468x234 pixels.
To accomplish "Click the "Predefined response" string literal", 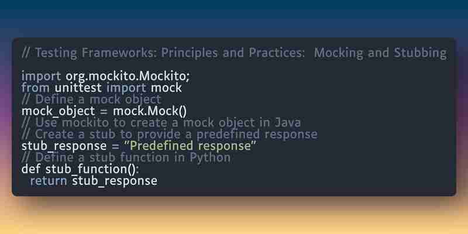I will pos(190,146).
